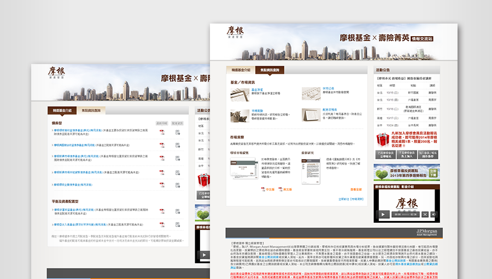Click the 摩根 logo on the left page header

point(56,73)
